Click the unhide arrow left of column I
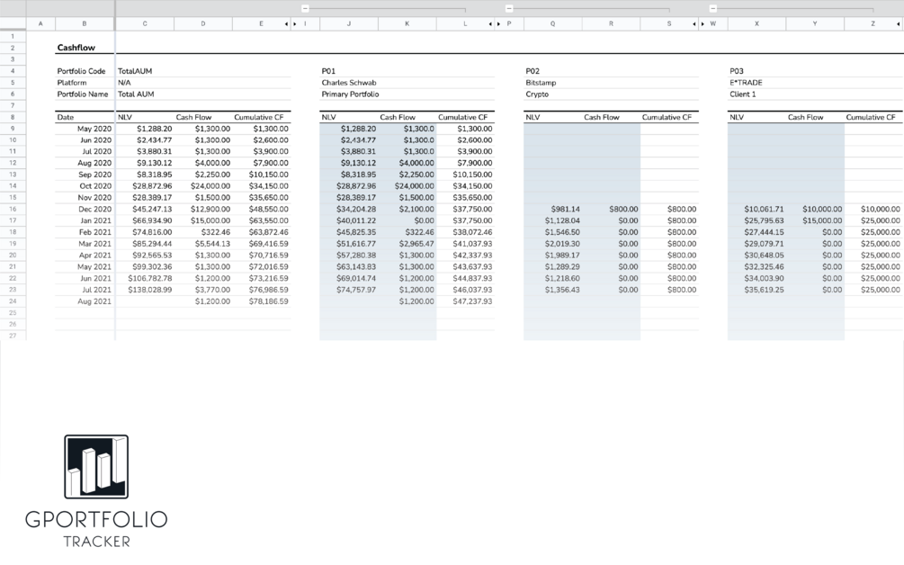This screenshot has width=904, height=565. pos(295,24)
